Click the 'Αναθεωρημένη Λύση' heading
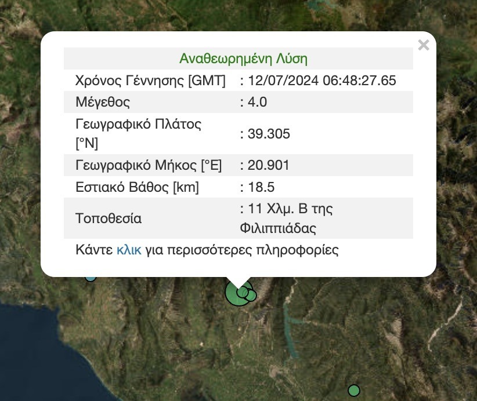The image size is (477, 401). [x=243, y=59]
